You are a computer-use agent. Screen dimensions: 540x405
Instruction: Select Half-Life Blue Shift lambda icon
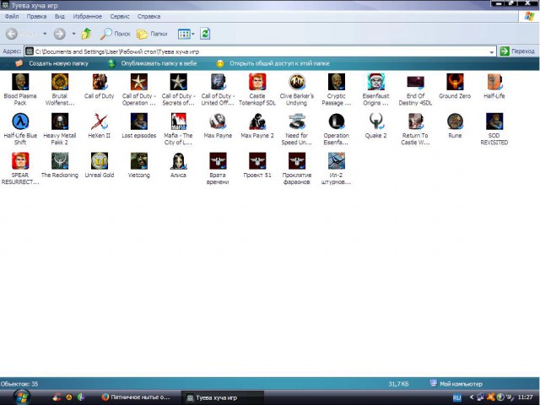point(20,121)
